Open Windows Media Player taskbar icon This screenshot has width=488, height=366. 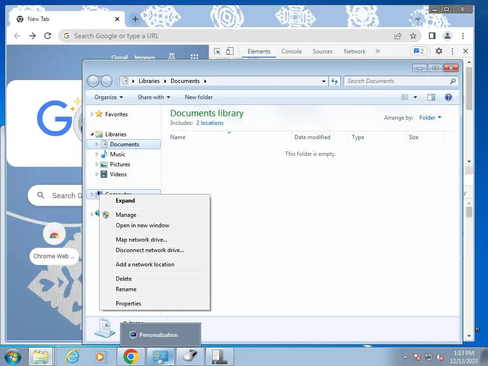[x=100, y=356]
